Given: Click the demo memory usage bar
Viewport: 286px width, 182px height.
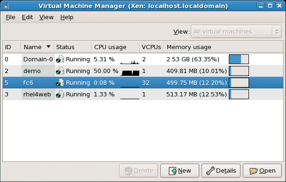Looking at the screenshot, I should (239, 71).
